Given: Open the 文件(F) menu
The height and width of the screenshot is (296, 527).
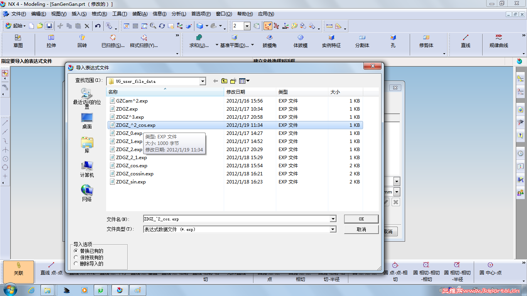Looking at the screenshot, I should [x=19, y=14].
